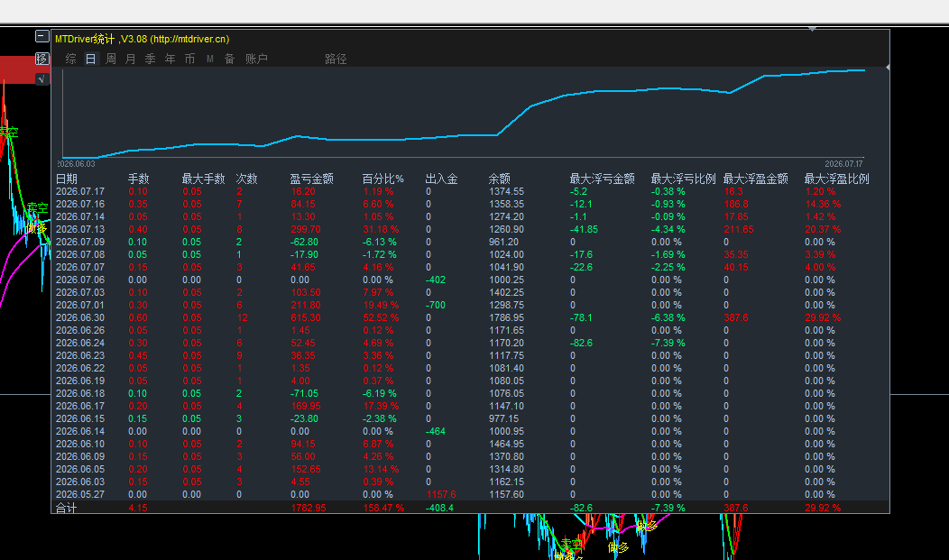Select the 2026.06.30 row date
The height and width of the screenshot is (560, 949).
[80, 318]
